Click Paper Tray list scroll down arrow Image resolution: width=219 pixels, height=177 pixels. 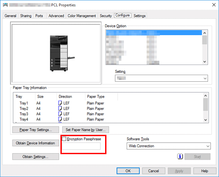coord(205,120)
